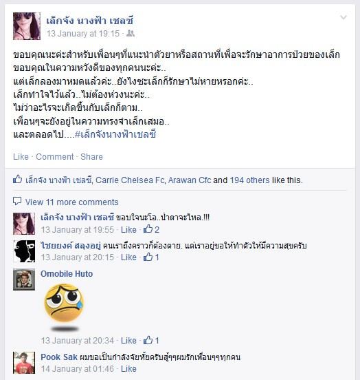This screenshot has width=360, height=380.
Task: Click thumbs-up count on 19:55 comment
Action: pos(151,229)
